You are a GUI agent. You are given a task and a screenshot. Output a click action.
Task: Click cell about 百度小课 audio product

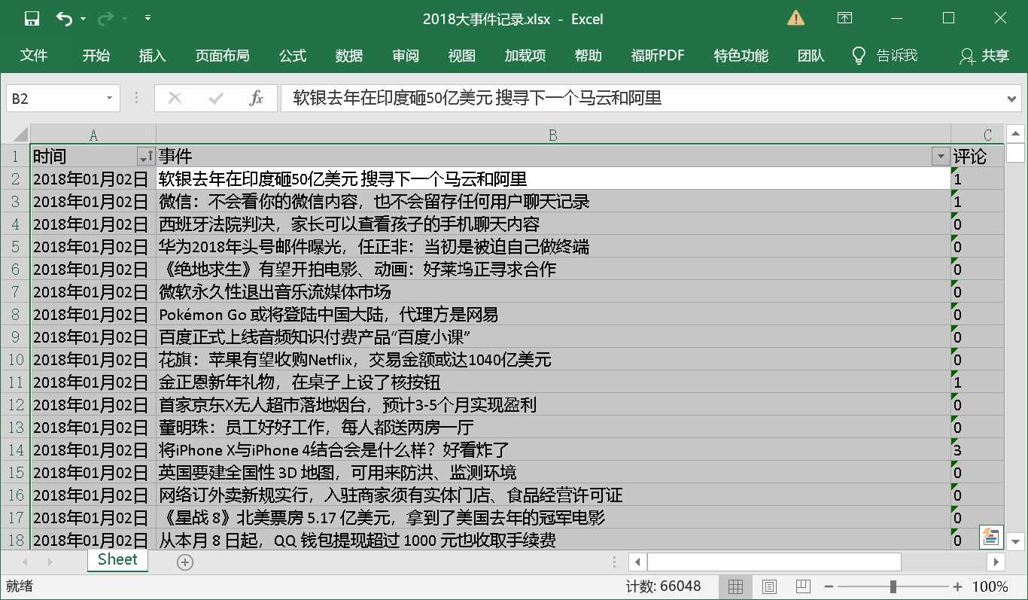[x=553, y=337]
